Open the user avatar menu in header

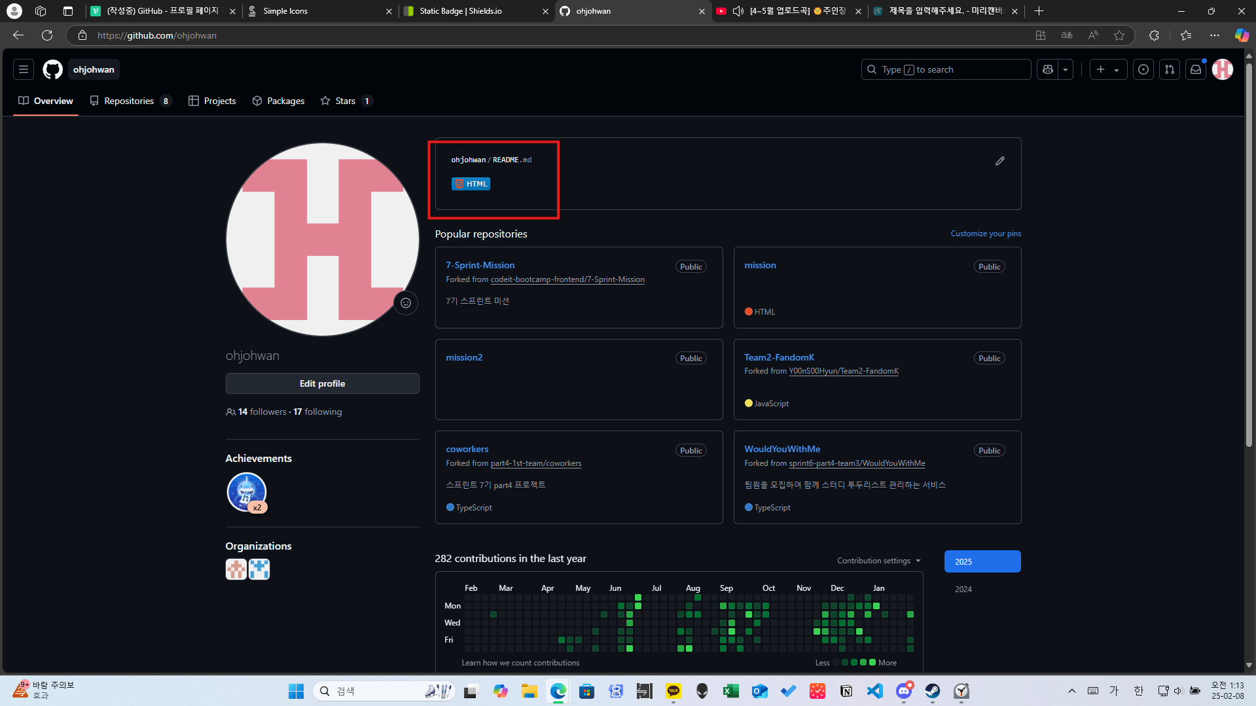click(x=1223, y=69)
